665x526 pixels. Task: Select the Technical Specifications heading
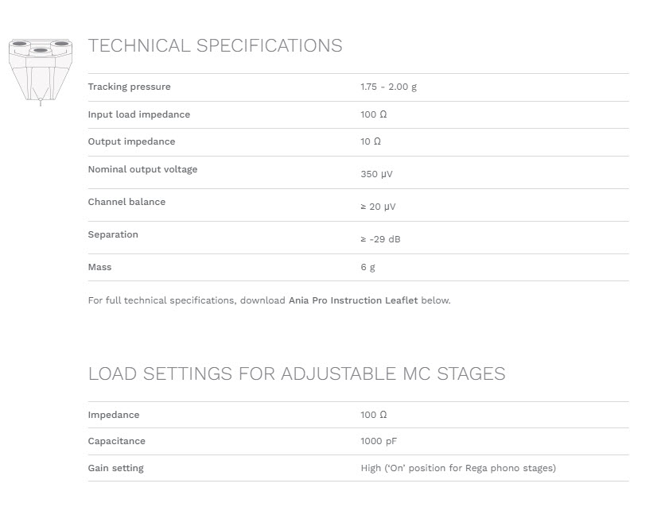click(215, 46)
